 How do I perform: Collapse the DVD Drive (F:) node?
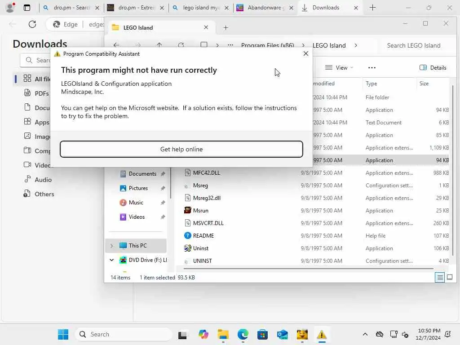pyautogui.click(x=112, y=260)
